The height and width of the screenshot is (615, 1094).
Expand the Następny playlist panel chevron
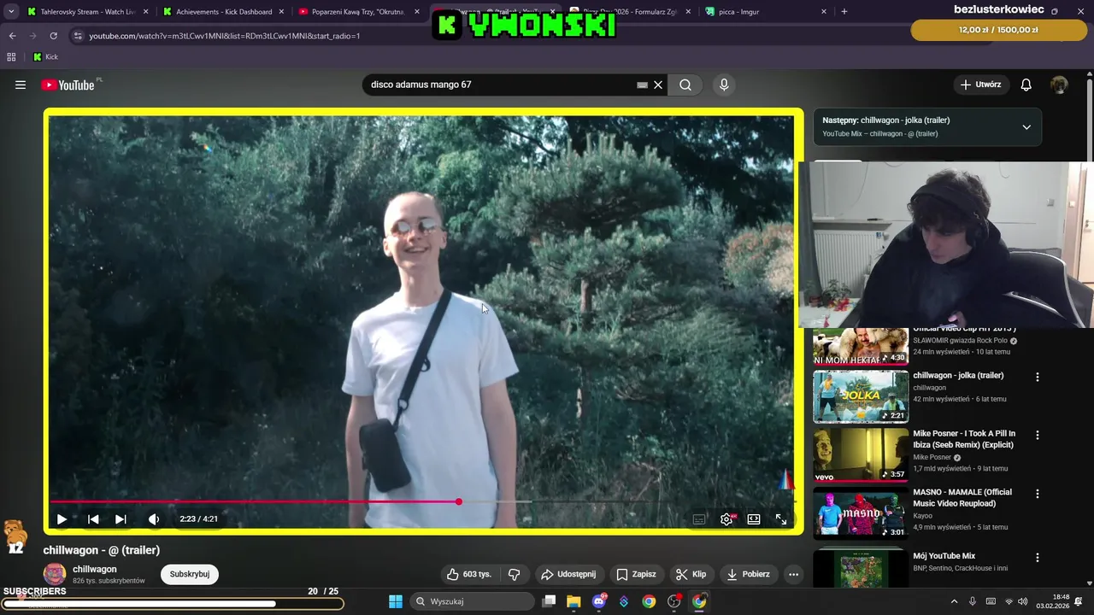pos(1026,126)
